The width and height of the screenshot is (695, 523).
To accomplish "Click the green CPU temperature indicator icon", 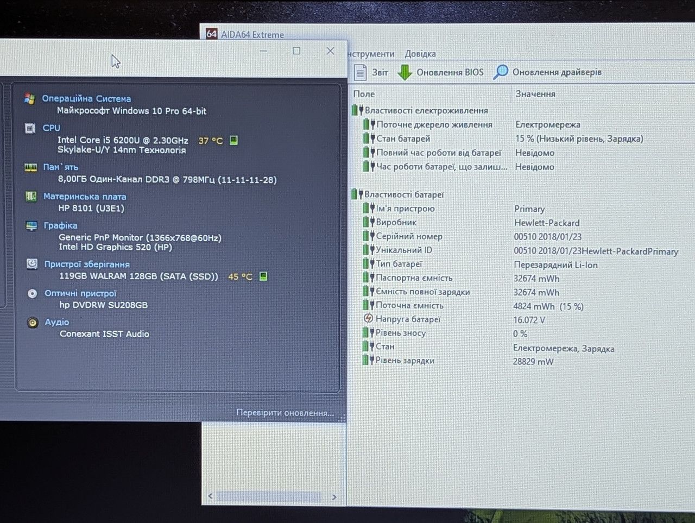I will (233, 140).
